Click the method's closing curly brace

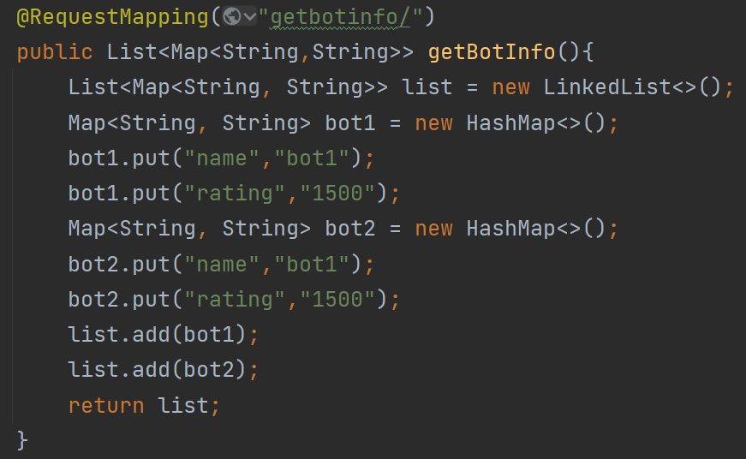click(x=23, y=440)
